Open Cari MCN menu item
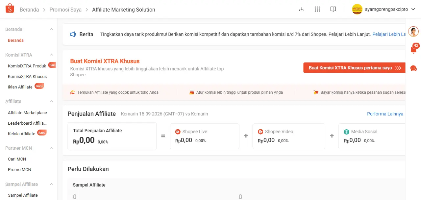The width and height of the screenshot is (421, 200). tap(17, 159)
